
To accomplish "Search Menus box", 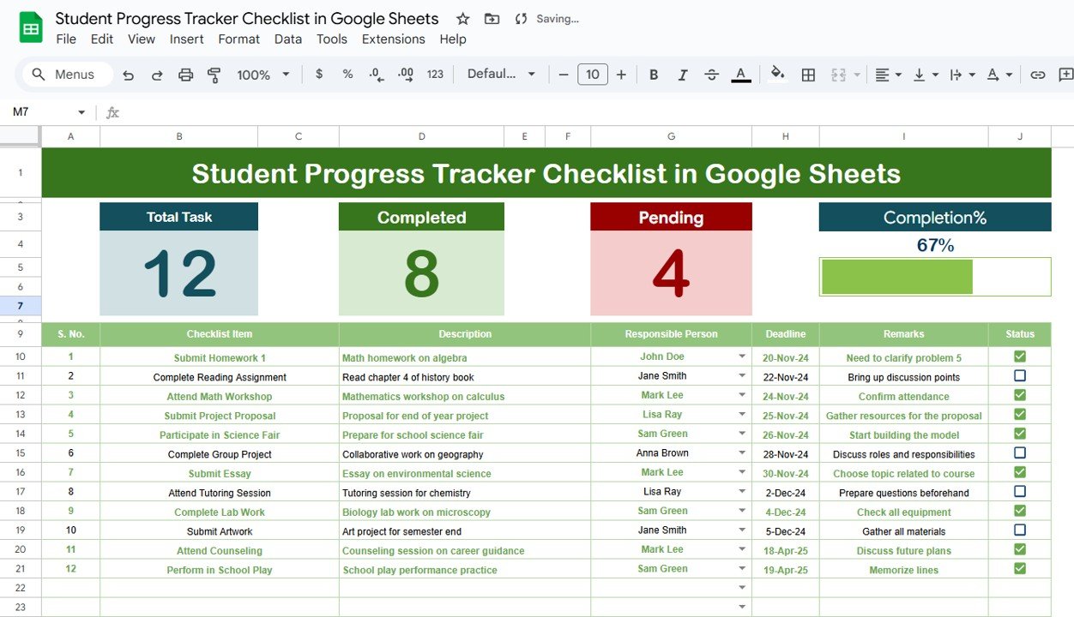I will click(67, 75).
